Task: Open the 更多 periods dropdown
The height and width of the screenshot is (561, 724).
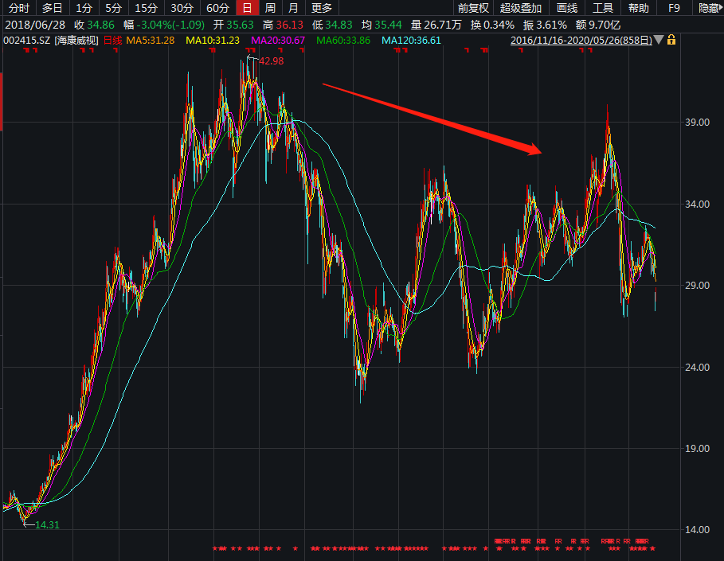Action: click(x=322, y=8)
